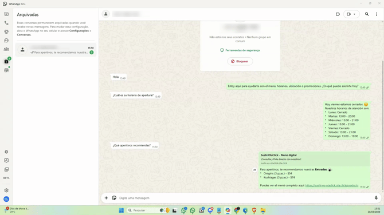
Task: Click the Bloquear button
Action: [x=240, y=61]
